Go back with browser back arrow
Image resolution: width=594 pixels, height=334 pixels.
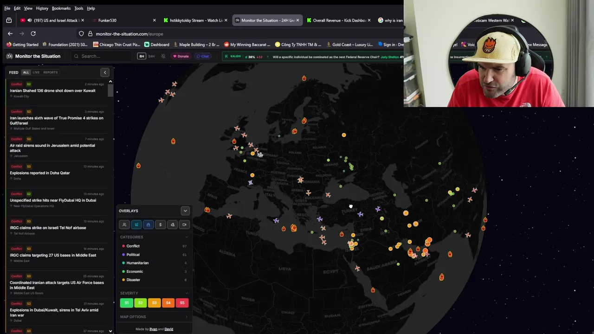10,33
